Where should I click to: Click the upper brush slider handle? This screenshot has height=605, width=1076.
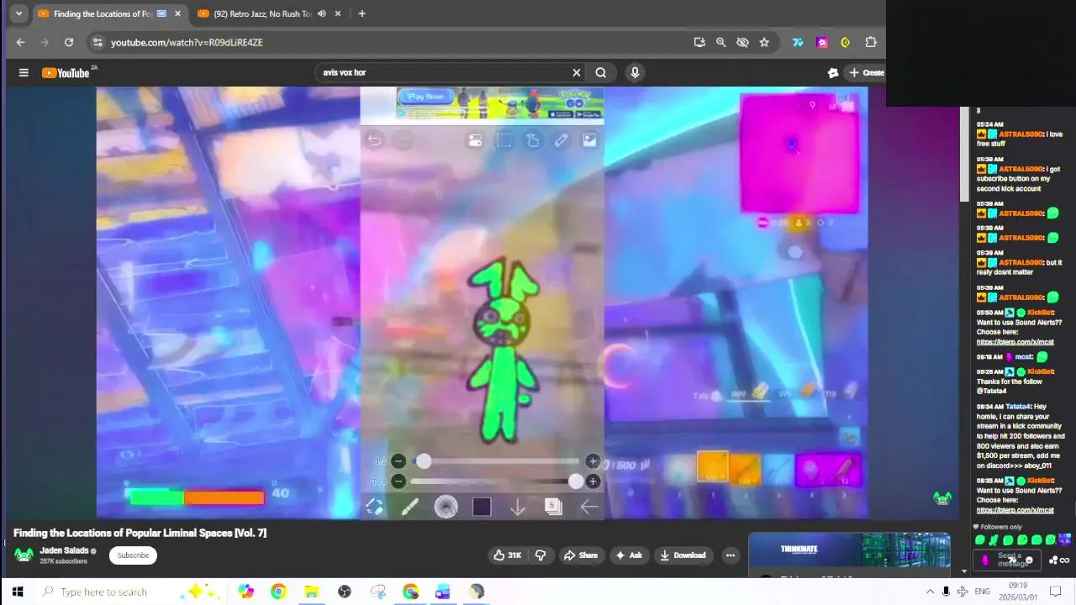click(x=424, y=460)
